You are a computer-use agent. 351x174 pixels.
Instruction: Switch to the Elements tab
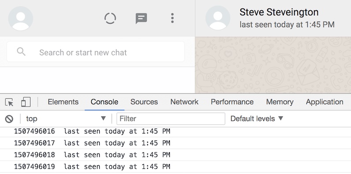tap(63, 102)
